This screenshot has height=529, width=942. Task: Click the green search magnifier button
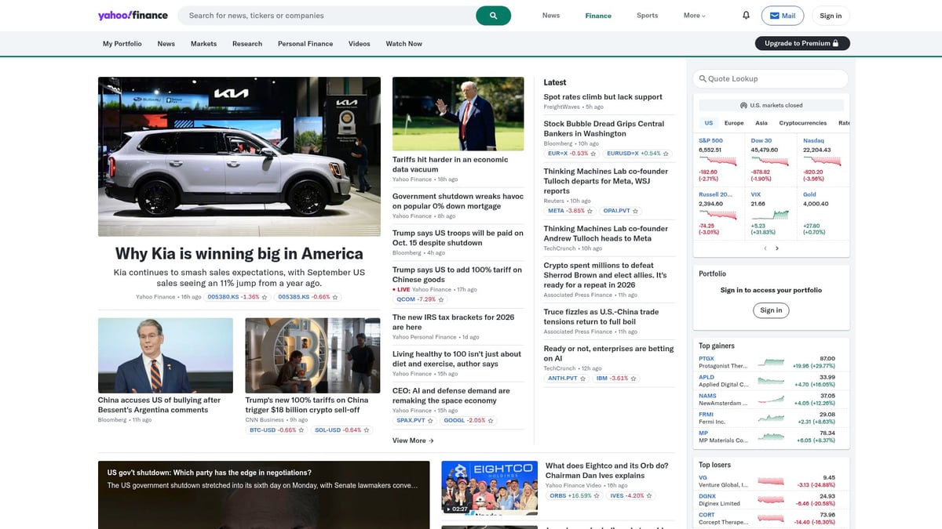coord(493,16)
